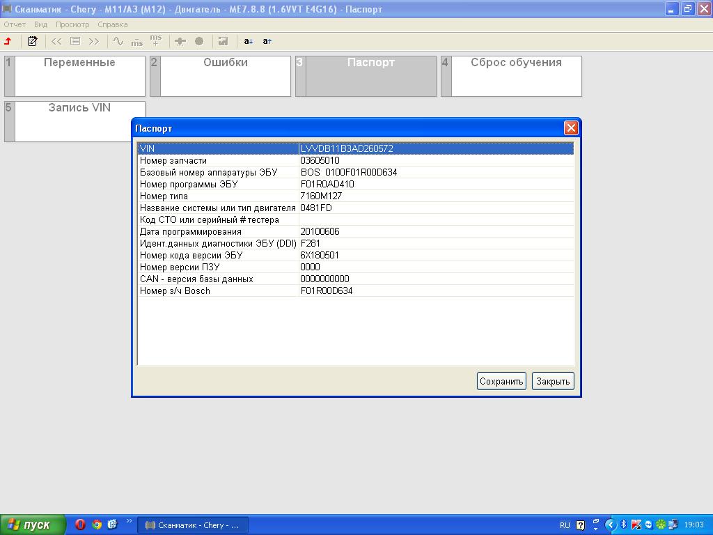The width and height of the screenshot is (713, 535).
Task: Click the red return arrow toolbar icon
Action: pos(8,41)
